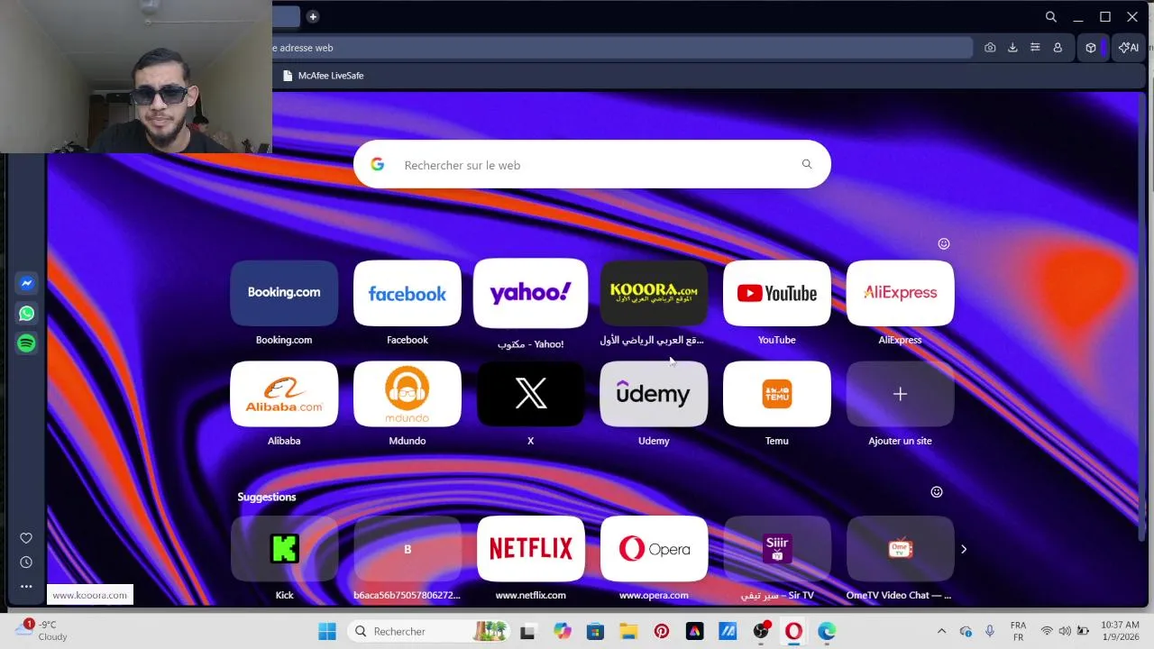This screenshot has width=1154, height=649.
Task: Open the history clock icon in sidebar
Action: point(26,562)
